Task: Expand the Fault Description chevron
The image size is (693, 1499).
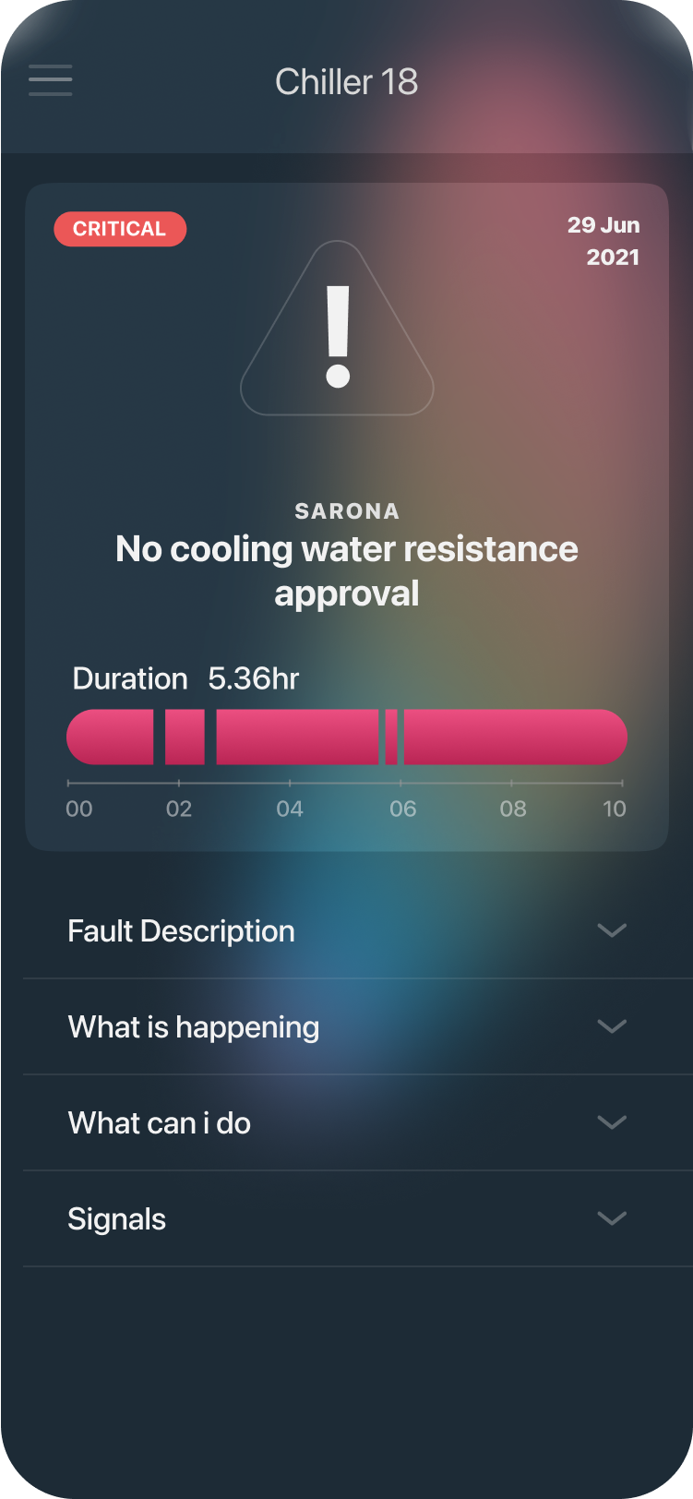Action: click(x=612, y=930)
